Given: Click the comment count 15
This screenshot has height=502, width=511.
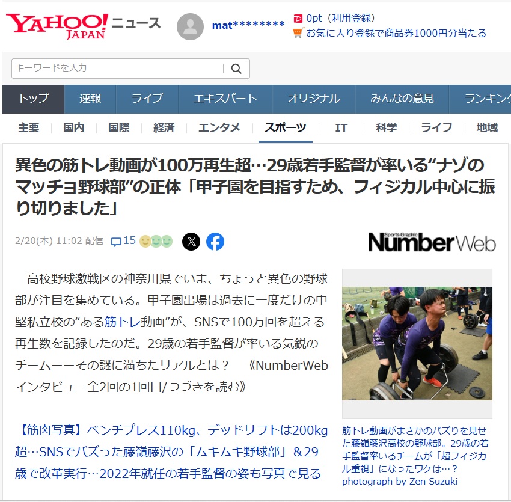Looking at the screenshot, I should pos(129,240).
